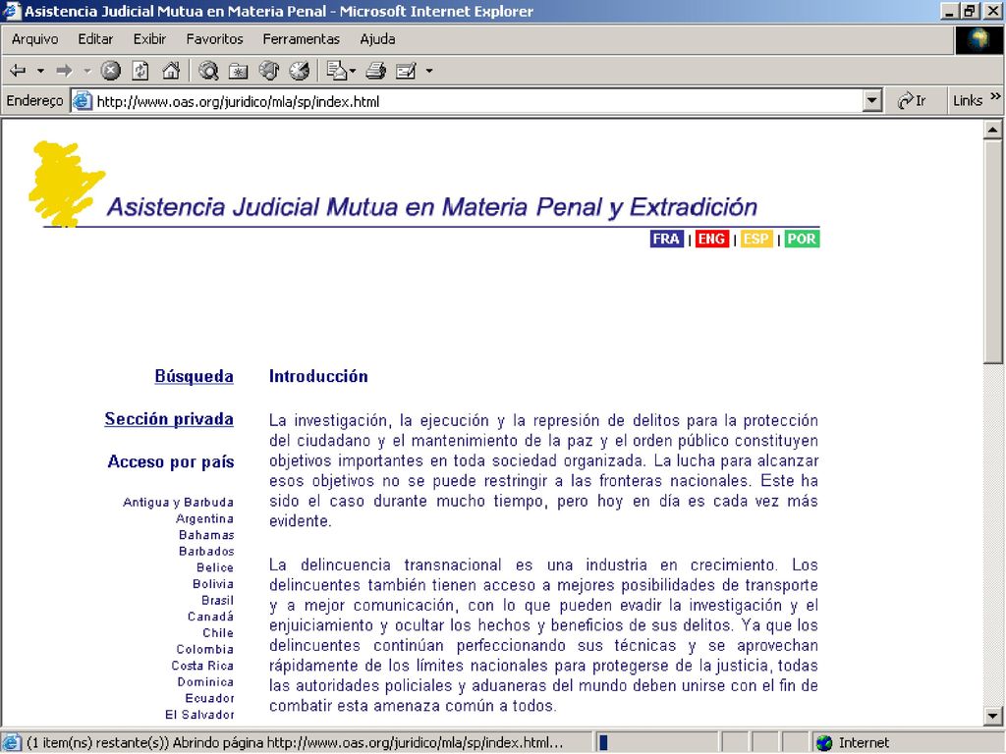
Task: Stop page loading with the Stop icon
Action: coord(110,71)
